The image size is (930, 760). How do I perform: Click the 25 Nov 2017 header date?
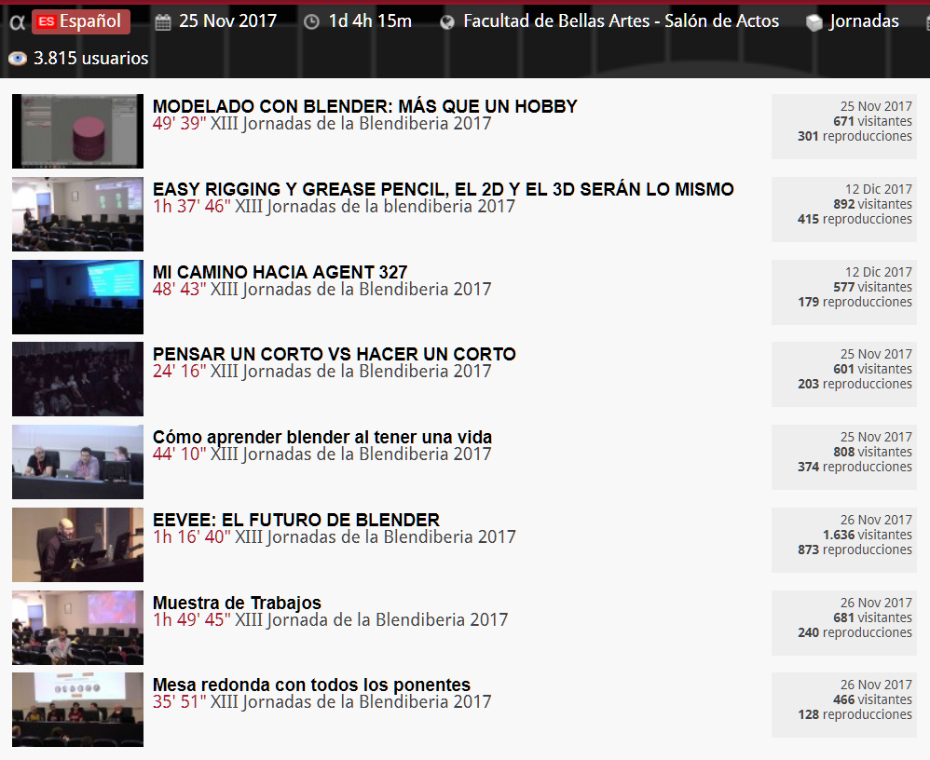point(227,21)
